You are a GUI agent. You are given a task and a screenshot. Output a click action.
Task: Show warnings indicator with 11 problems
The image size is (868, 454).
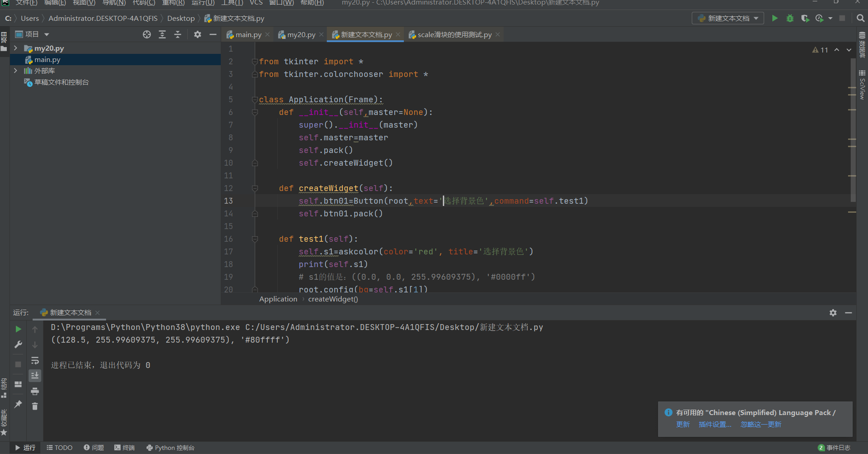[820, 50]
